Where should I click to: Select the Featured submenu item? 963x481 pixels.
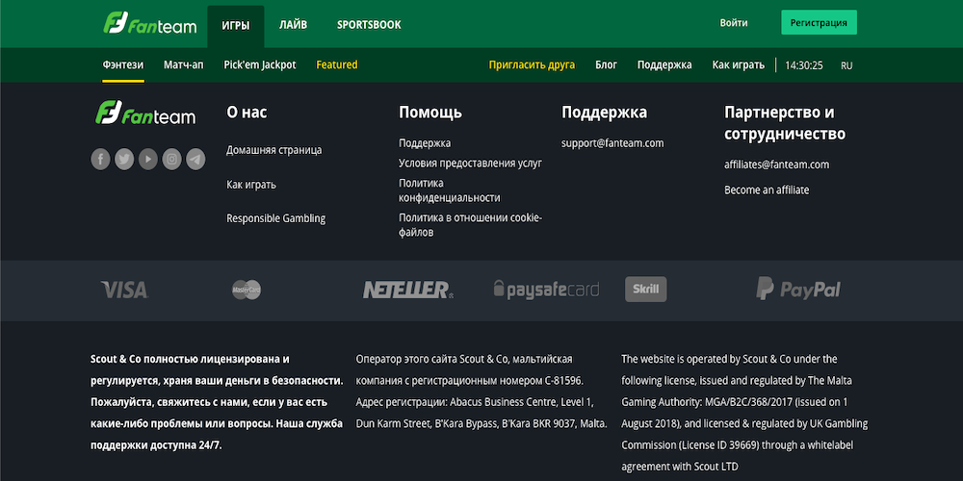point(337,65)
